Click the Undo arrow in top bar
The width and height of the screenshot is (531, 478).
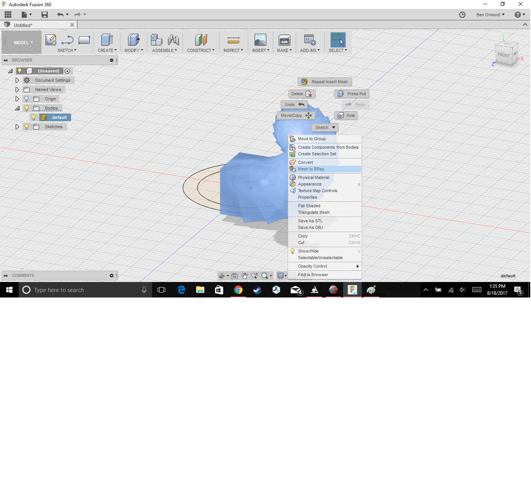point(60,15)
